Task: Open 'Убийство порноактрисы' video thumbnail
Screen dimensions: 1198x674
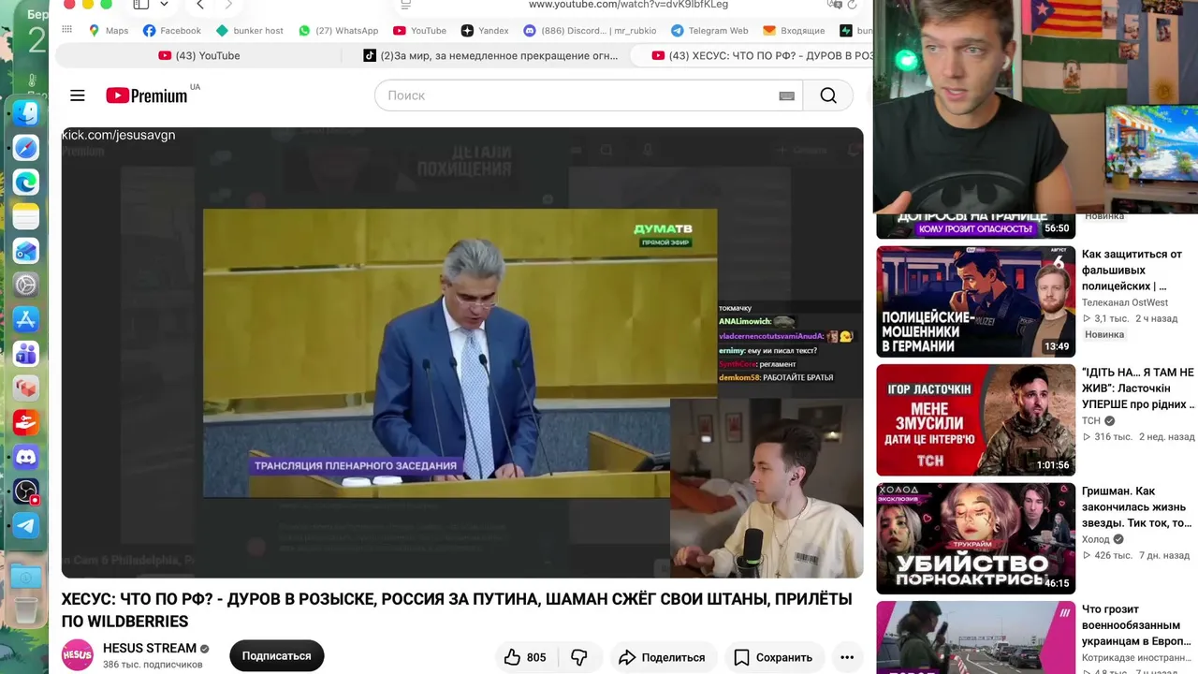Action: pos(975,538)
